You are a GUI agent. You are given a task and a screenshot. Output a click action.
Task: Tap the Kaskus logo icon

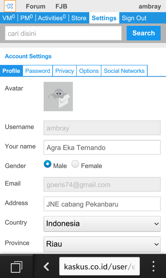(10, 6)
